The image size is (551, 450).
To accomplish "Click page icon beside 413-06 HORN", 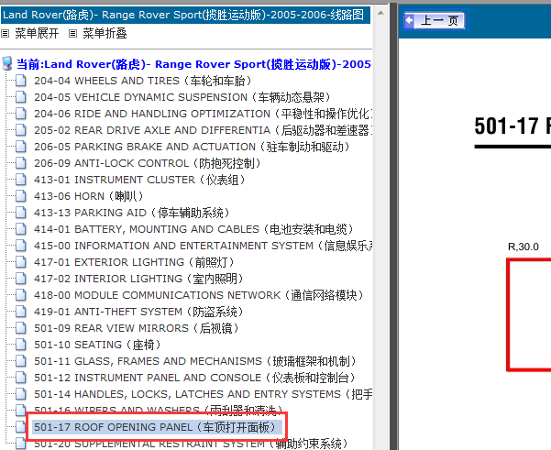I will coord(21,196).
